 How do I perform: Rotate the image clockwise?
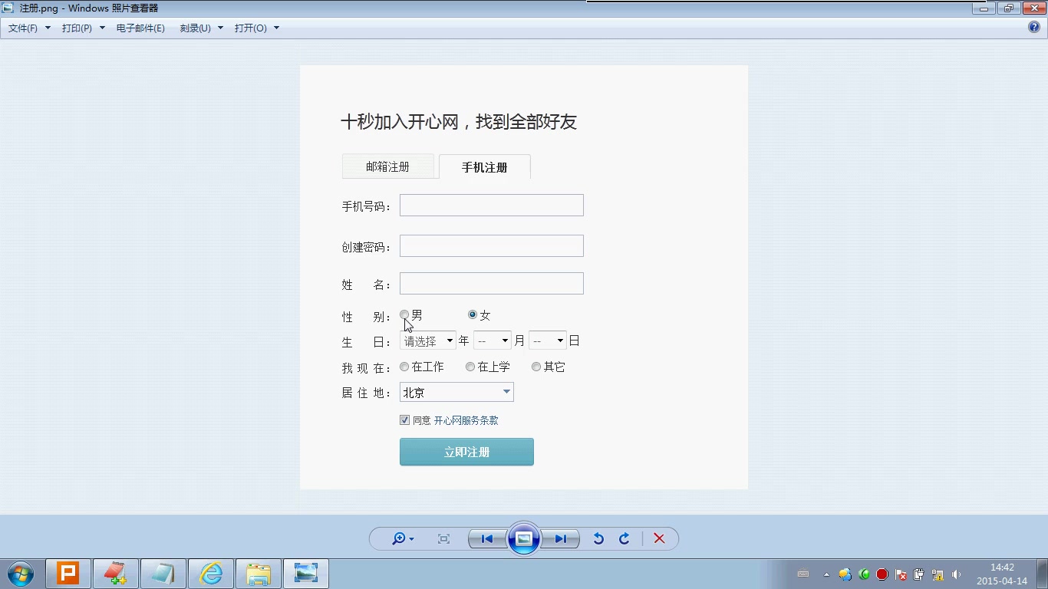625,539
